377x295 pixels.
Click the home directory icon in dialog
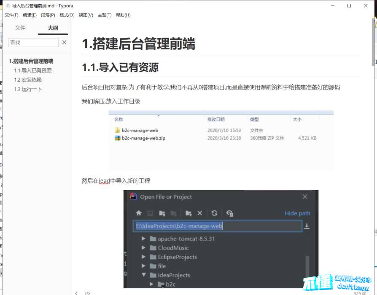(138, 213)
